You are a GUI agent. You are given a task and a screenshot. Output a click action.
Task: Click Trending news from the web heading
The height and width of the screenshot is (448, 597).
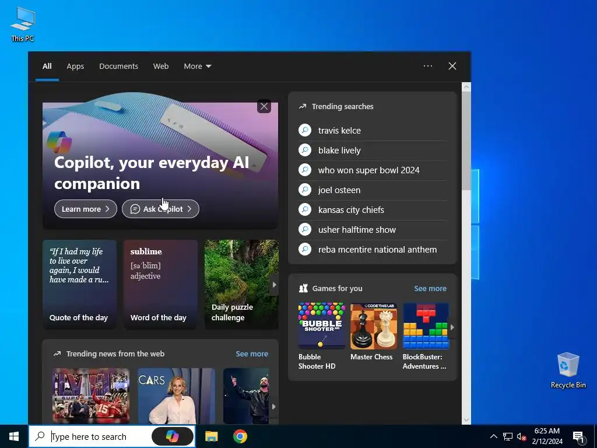[x=115, y=353]
